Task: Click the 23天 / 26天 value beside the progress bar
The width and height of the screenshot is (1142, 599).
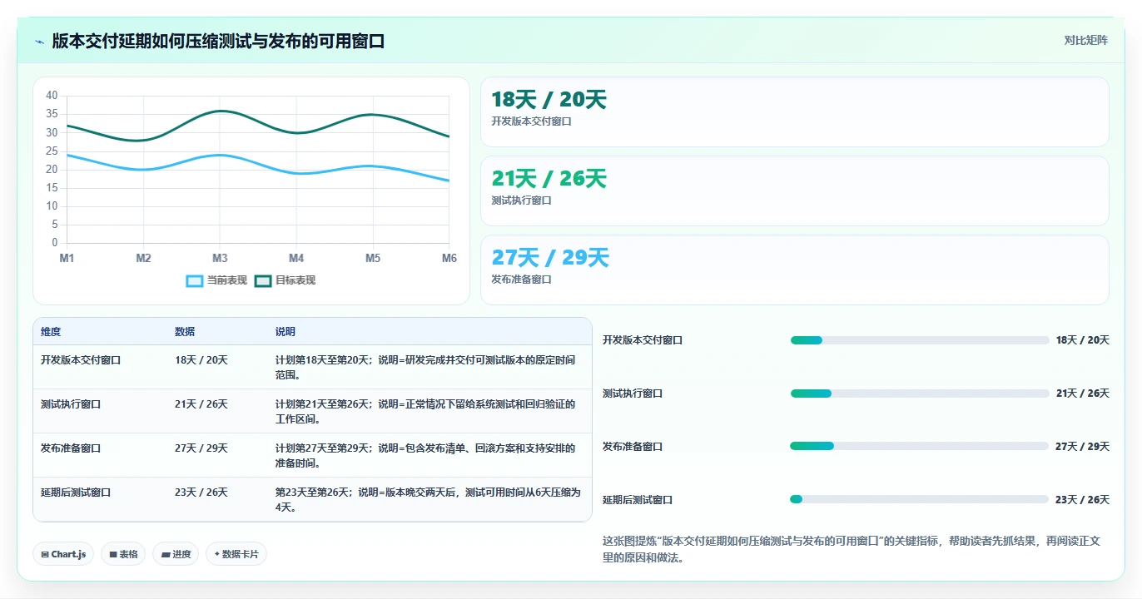Action: 1082,500
